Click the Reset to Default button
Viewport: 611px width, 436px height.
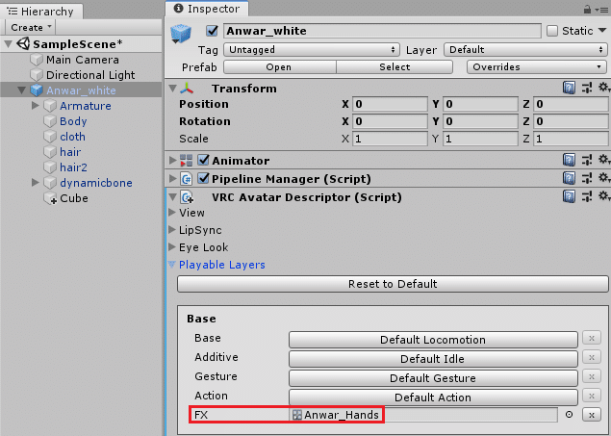[393, 284]
